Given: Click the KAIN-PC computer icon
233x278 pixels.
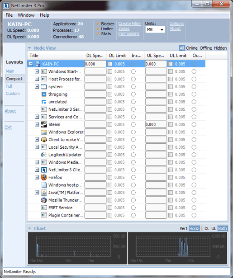Looking at the screenshot, I should pyautogui.click(x=38, y=64).
